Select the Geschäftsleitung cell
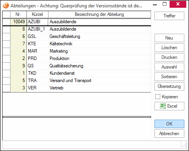189x151 pixels. pyautogui.click(x=99, y=36)
